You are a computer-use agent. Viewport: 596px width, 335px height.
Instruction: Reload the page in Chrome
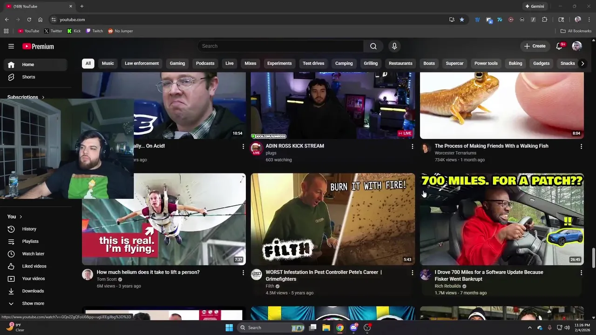coord(29,20)
